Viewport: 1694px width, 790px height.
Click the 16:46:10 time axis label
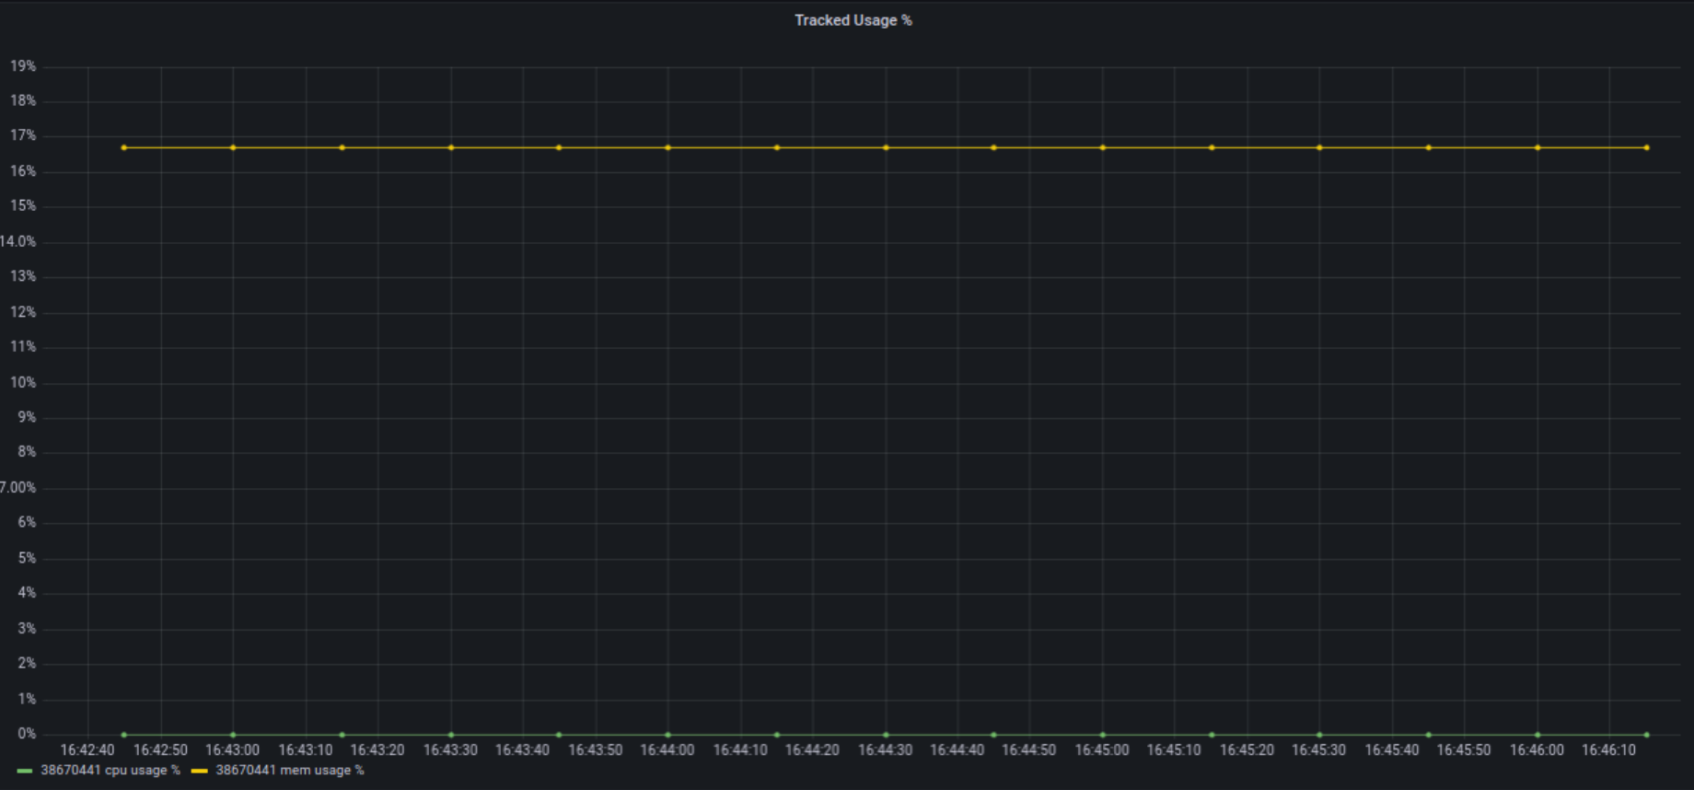click(x=1608, y=750)
